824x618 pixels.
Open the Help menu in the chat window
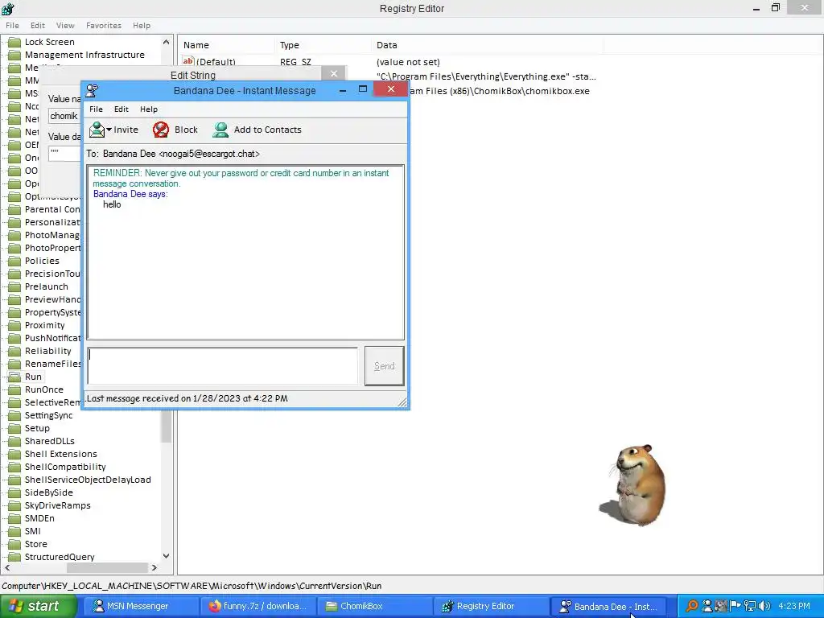click(149, 109)
